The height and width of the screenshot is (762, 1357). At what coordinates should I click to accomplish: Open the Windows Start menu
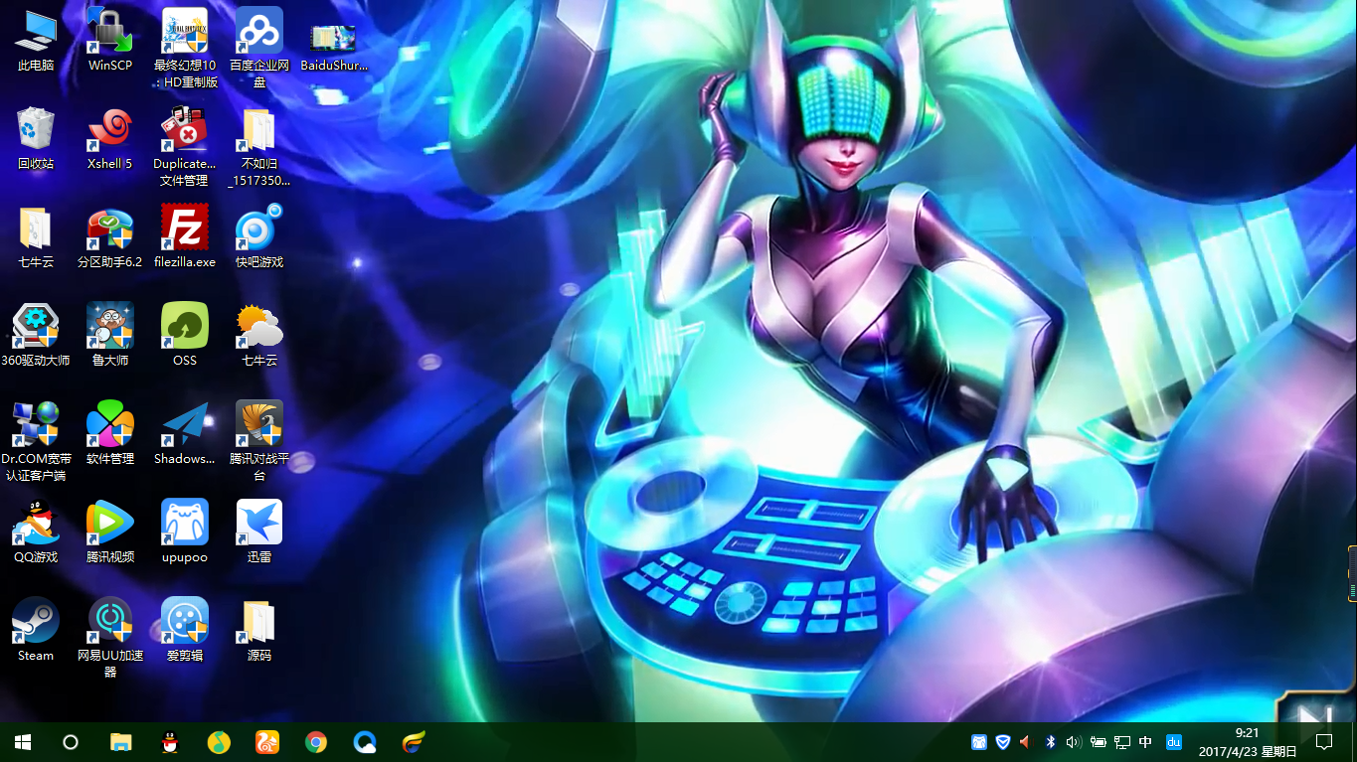pyautogui.click(x=23, y=742)
